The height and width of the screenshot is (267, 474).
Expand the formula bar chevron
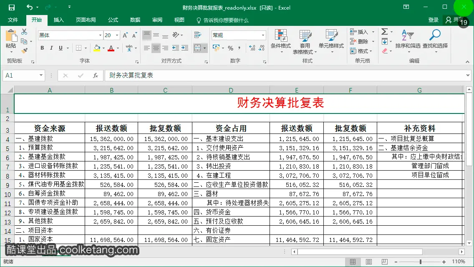click(x=468, y=75)
